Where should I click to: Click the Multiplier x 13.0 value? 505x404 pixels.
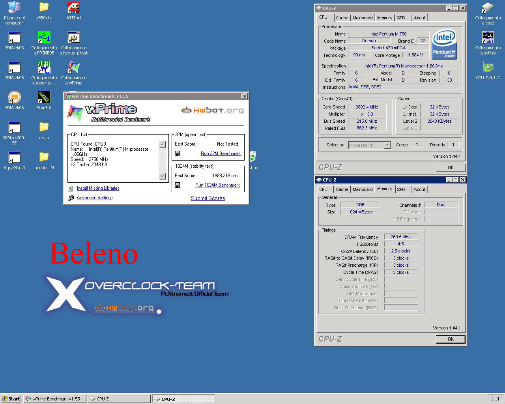[367, 114]
